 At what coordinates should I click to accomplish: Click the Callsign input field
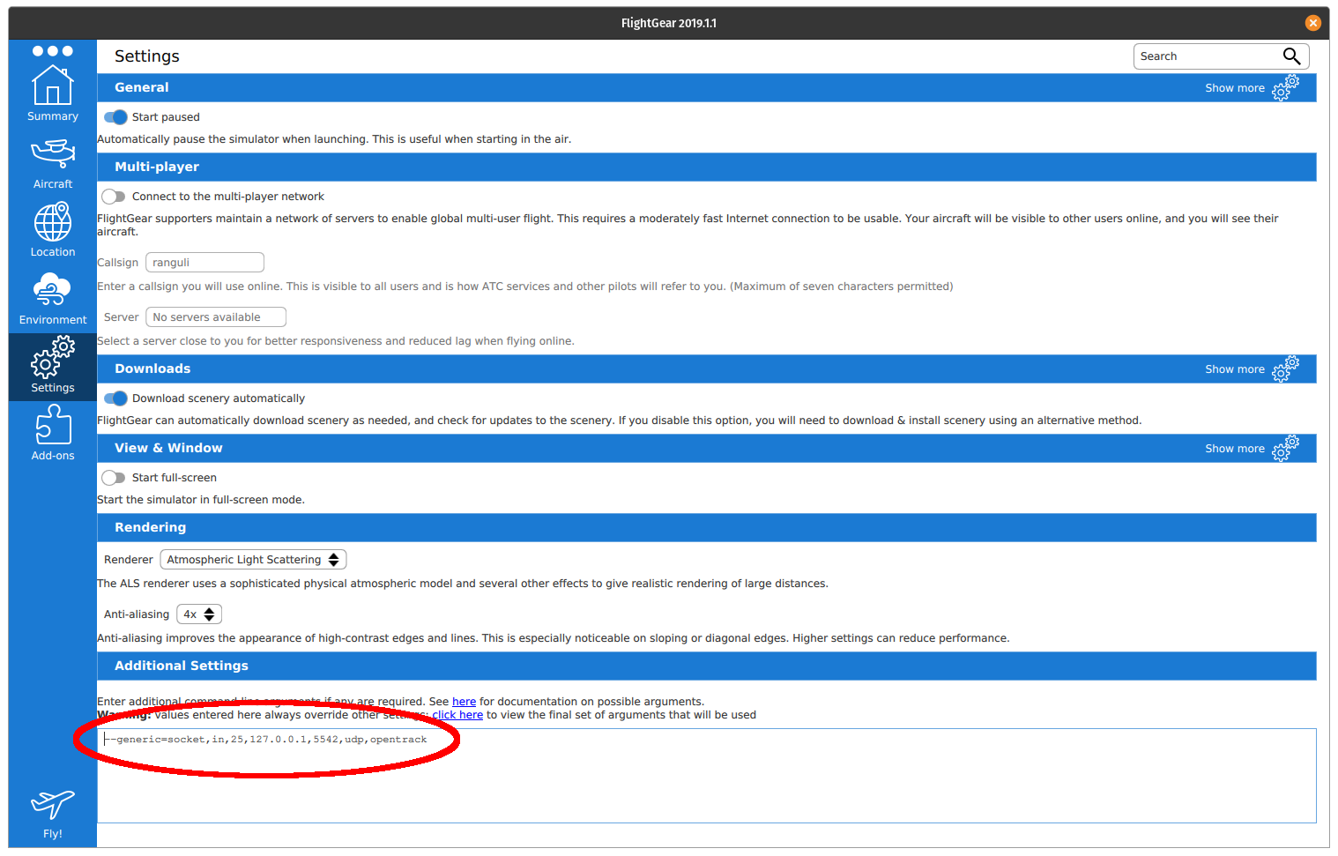click(204, 263)
